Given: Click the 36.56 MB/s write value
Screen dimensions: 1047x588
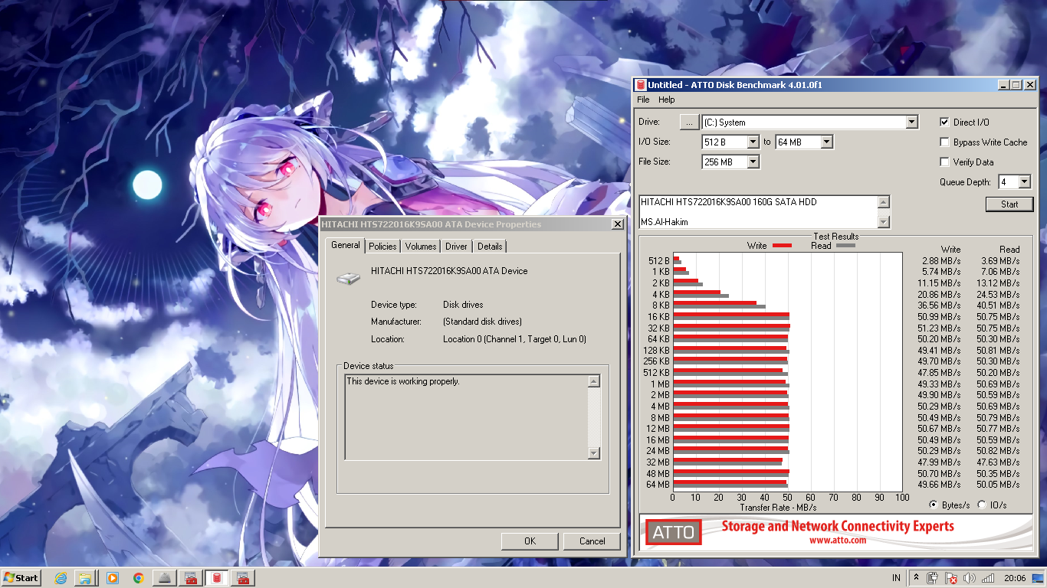Looking at the screenshot, I should pyautogui.click(x=939, y=305).
